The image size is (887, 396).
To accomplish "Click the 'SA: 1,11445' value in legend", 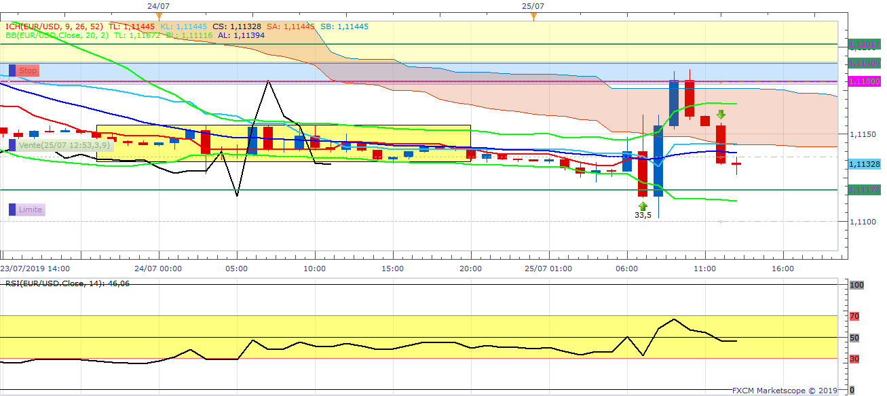I will coord(290,26).
